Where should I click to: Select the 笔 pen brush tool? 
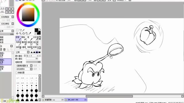pyautogui.click(x=30, y=38)
